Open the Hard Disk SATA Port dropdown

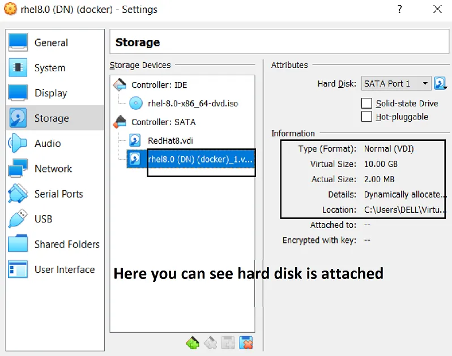coord(396,84)
